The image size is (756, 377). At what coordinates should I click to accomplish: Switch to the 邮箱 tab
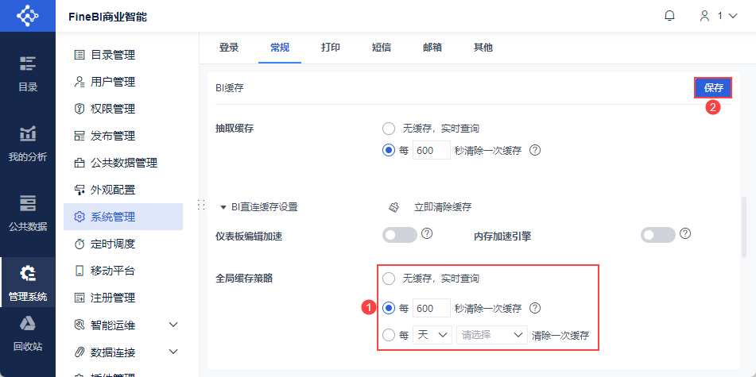point(432,48)
